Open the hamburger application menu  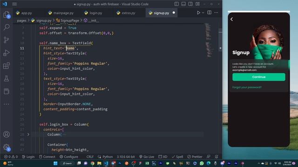pyautogui.click(x=14, y=4)
